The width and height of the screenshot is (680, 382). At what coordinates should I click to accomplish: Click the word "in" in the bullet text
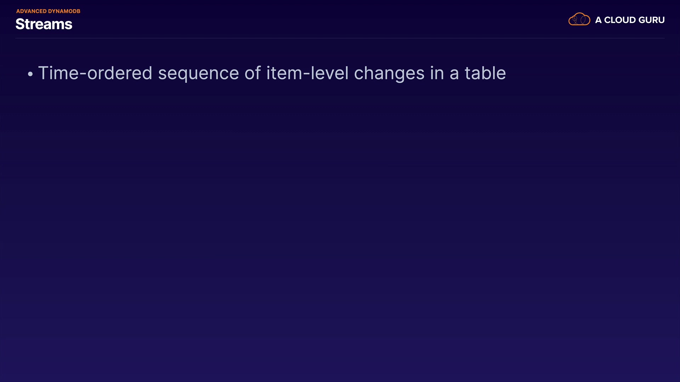coord(437,73)
